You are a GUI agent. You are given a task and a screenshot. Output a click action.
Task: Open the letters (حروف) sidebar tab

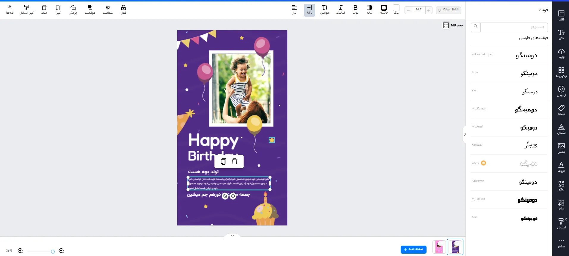(x=561, y=167)
